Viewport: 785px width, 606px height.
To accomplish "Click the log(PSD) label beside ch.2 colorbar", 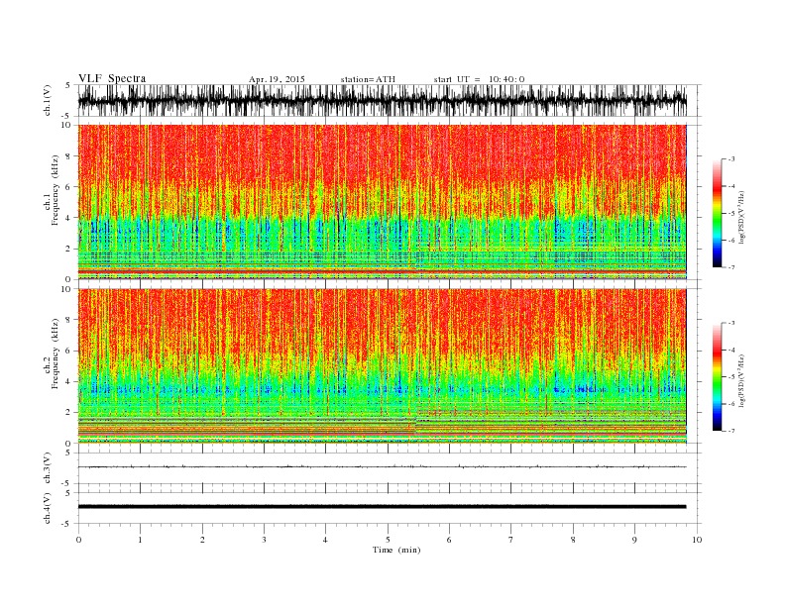I will pos(742,381).
